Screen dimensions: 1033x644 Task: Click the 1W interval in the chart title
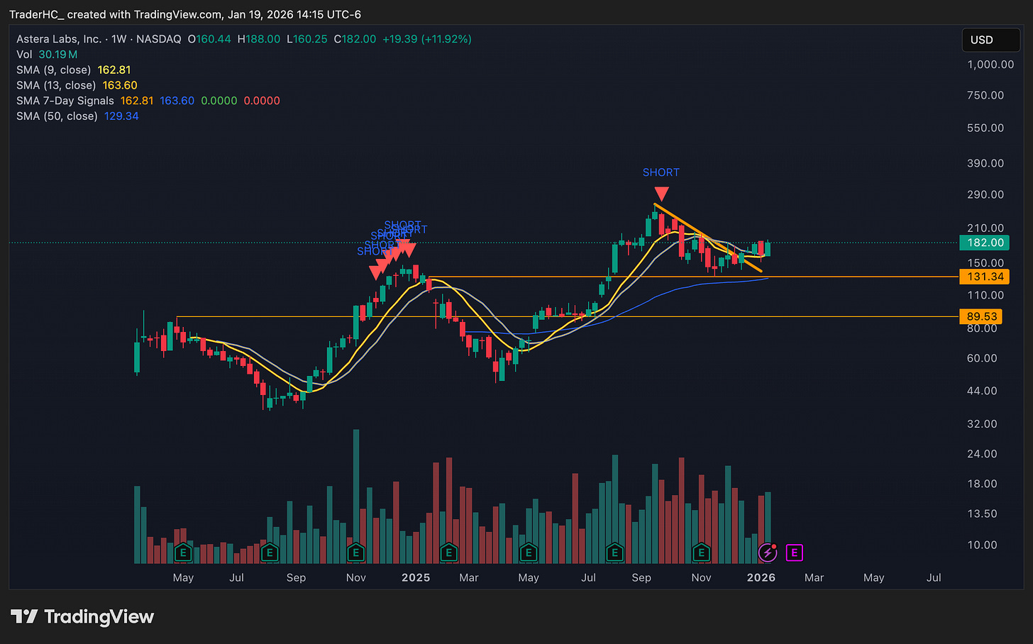118,39
